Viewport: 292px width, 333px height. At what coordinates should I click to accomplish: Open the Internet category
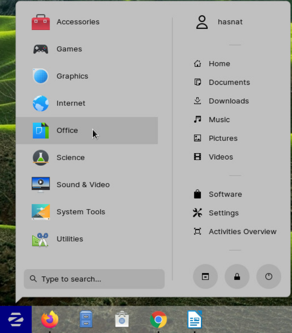coord(87,104)
